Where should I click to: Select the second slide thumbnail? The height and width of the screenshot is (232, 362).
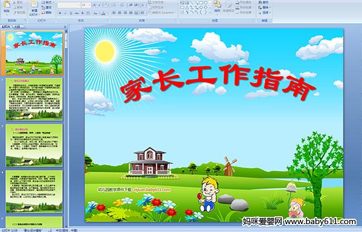[34, 99]
